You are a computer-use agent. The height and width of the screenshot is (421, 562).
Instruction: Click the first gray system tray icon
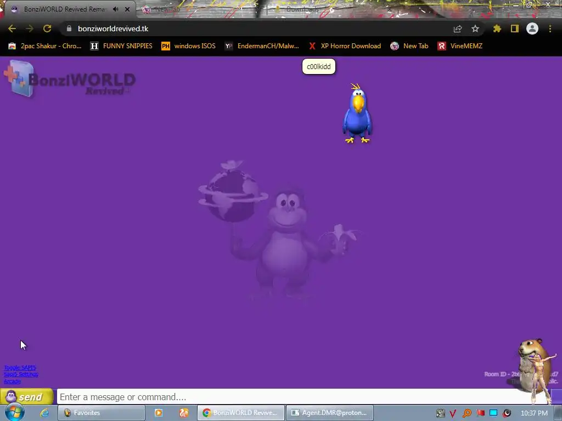(x=441, y=413)
